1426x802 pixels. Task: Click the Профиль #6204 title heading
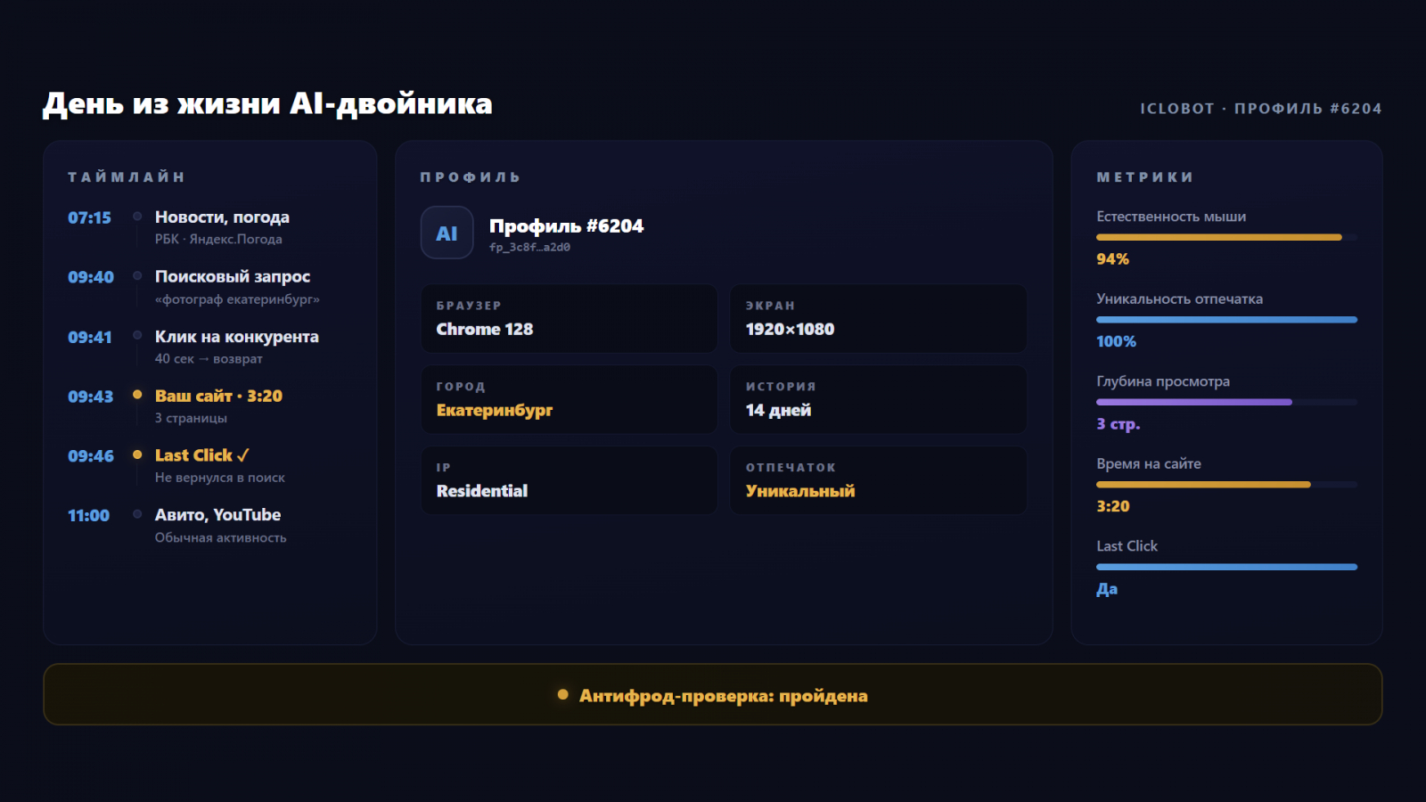(x=566, y=226)
